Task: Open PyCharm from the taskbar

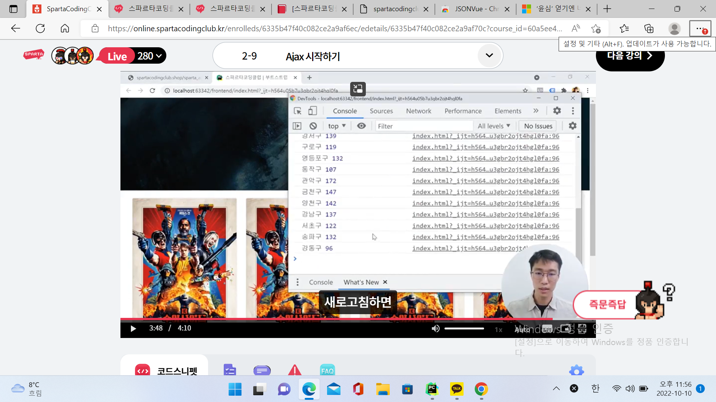Action: click(x=432, y=389)
